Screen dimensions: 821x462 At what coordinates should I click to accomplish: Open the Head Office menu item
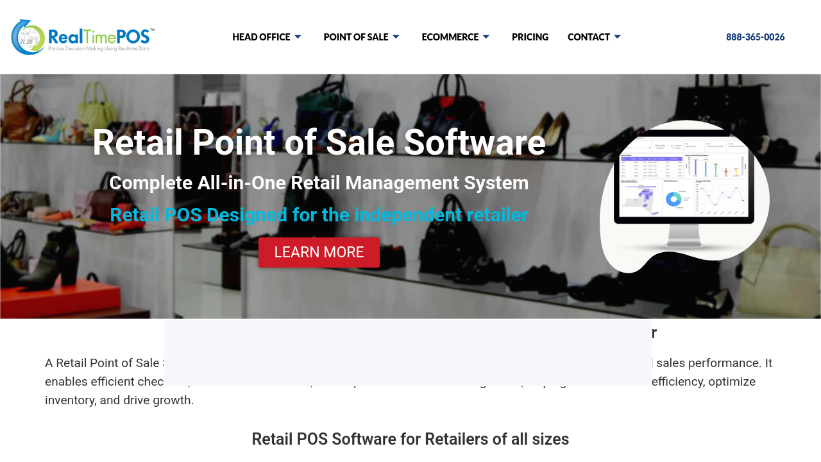[261, 37]
